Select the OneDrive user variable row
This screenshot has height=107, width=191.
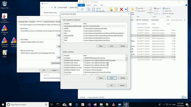(x=94, y=31)
